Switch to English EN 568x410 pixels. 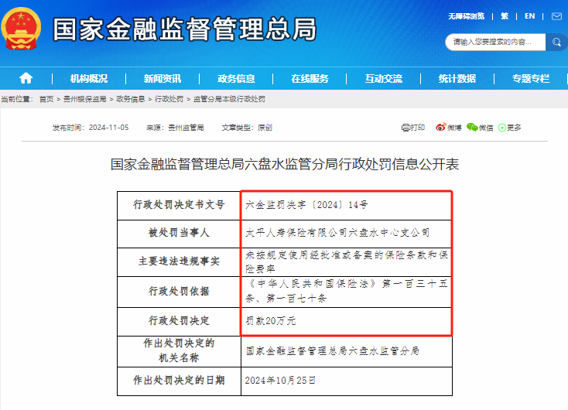(529, 16)
